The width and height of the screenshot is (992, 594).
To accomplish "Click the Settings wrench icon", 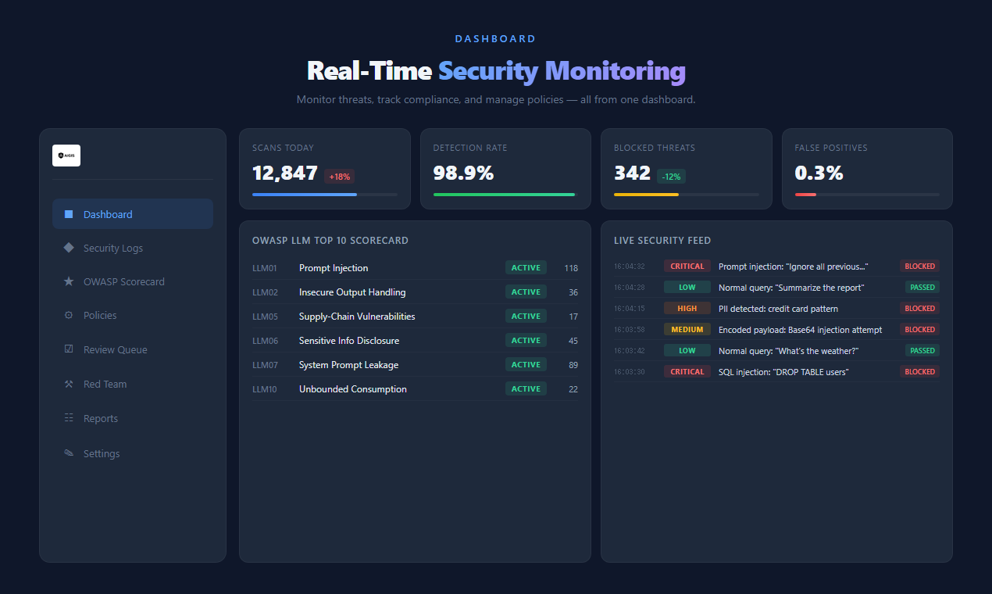I will point(69,453).
